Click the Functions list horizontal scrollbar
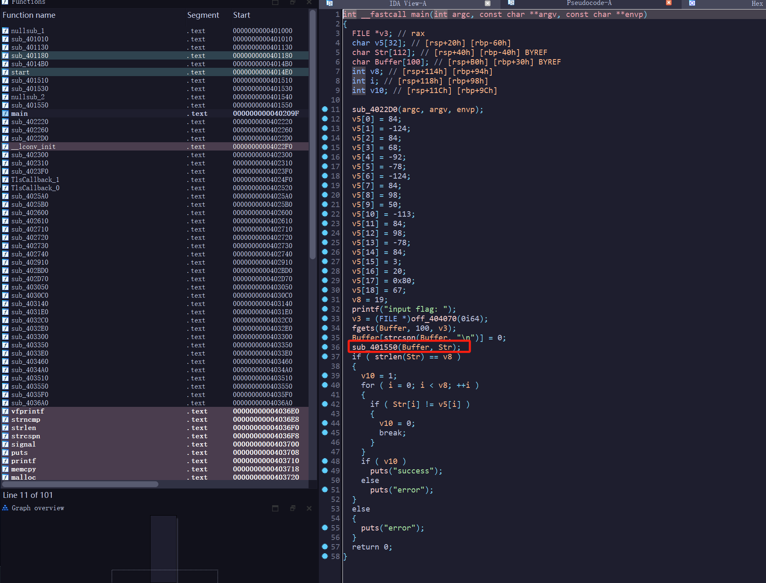 coord(80,484)
